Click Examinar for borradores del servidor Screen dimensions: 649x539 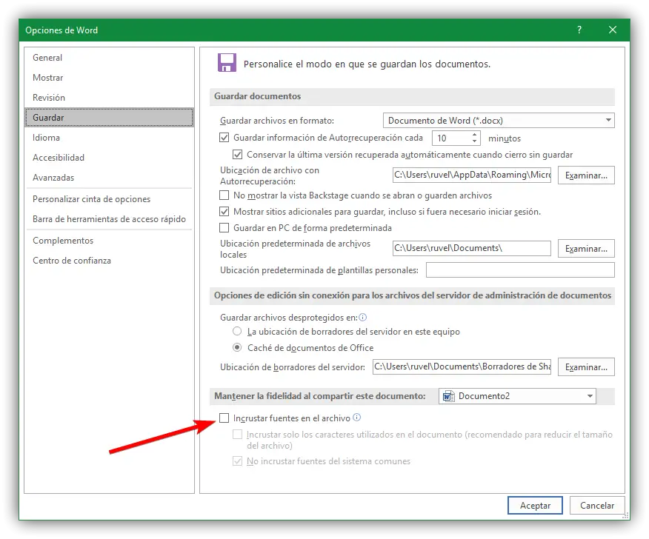[x=586, y=367]
